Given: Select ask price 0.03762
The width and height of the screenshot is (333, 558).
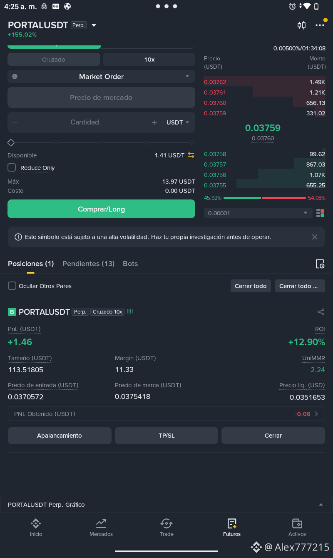Looking at the screenshot, I should [215, 82].
